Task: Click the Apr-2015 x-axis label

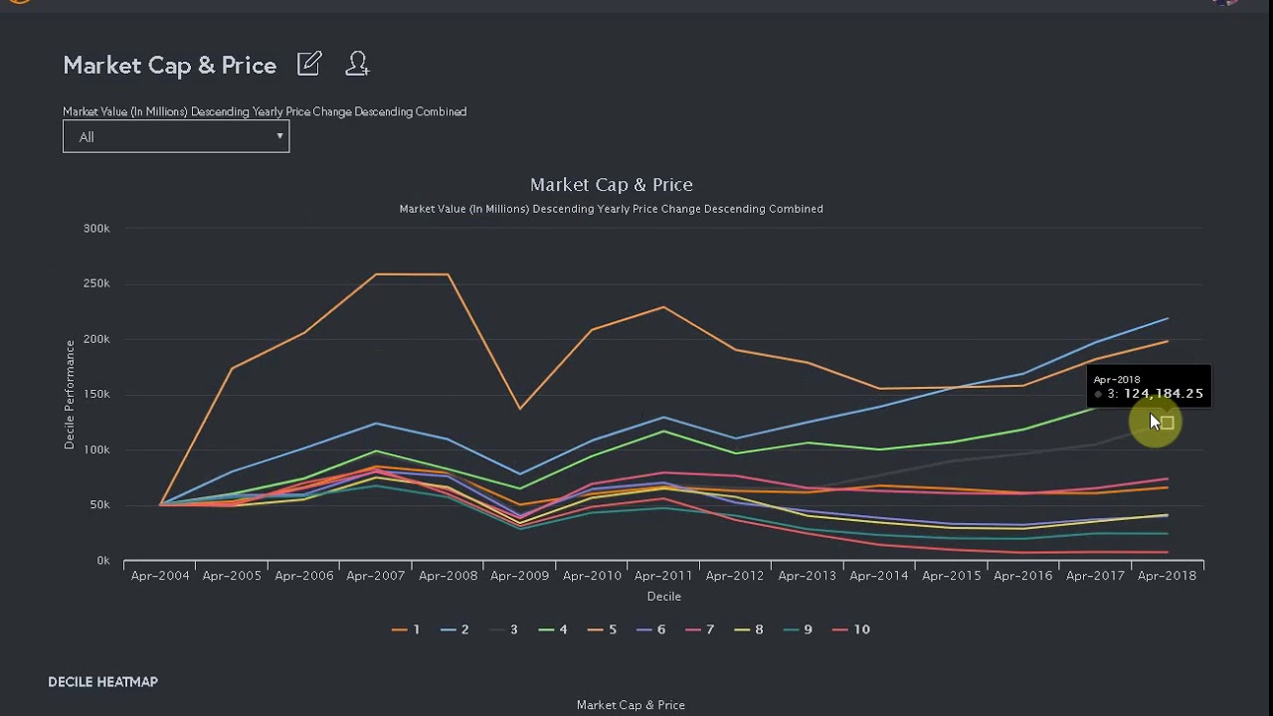Action: click(x=951, y=576)
